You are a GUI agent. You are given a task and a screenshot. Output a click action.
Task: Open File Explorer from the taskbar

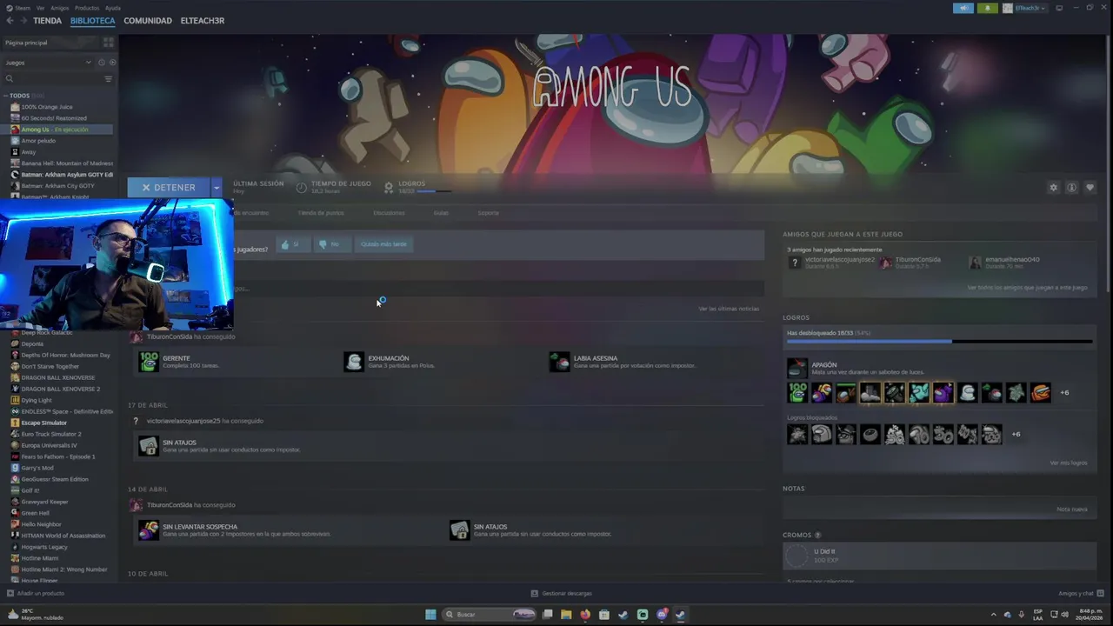(x=566, y=615)
